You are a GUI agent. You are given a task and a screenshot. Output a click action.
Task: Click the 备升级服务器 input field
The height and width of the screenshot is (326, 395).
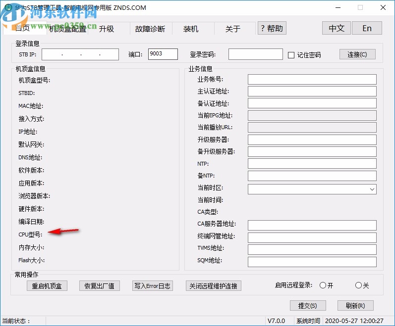tap(312, 151)
